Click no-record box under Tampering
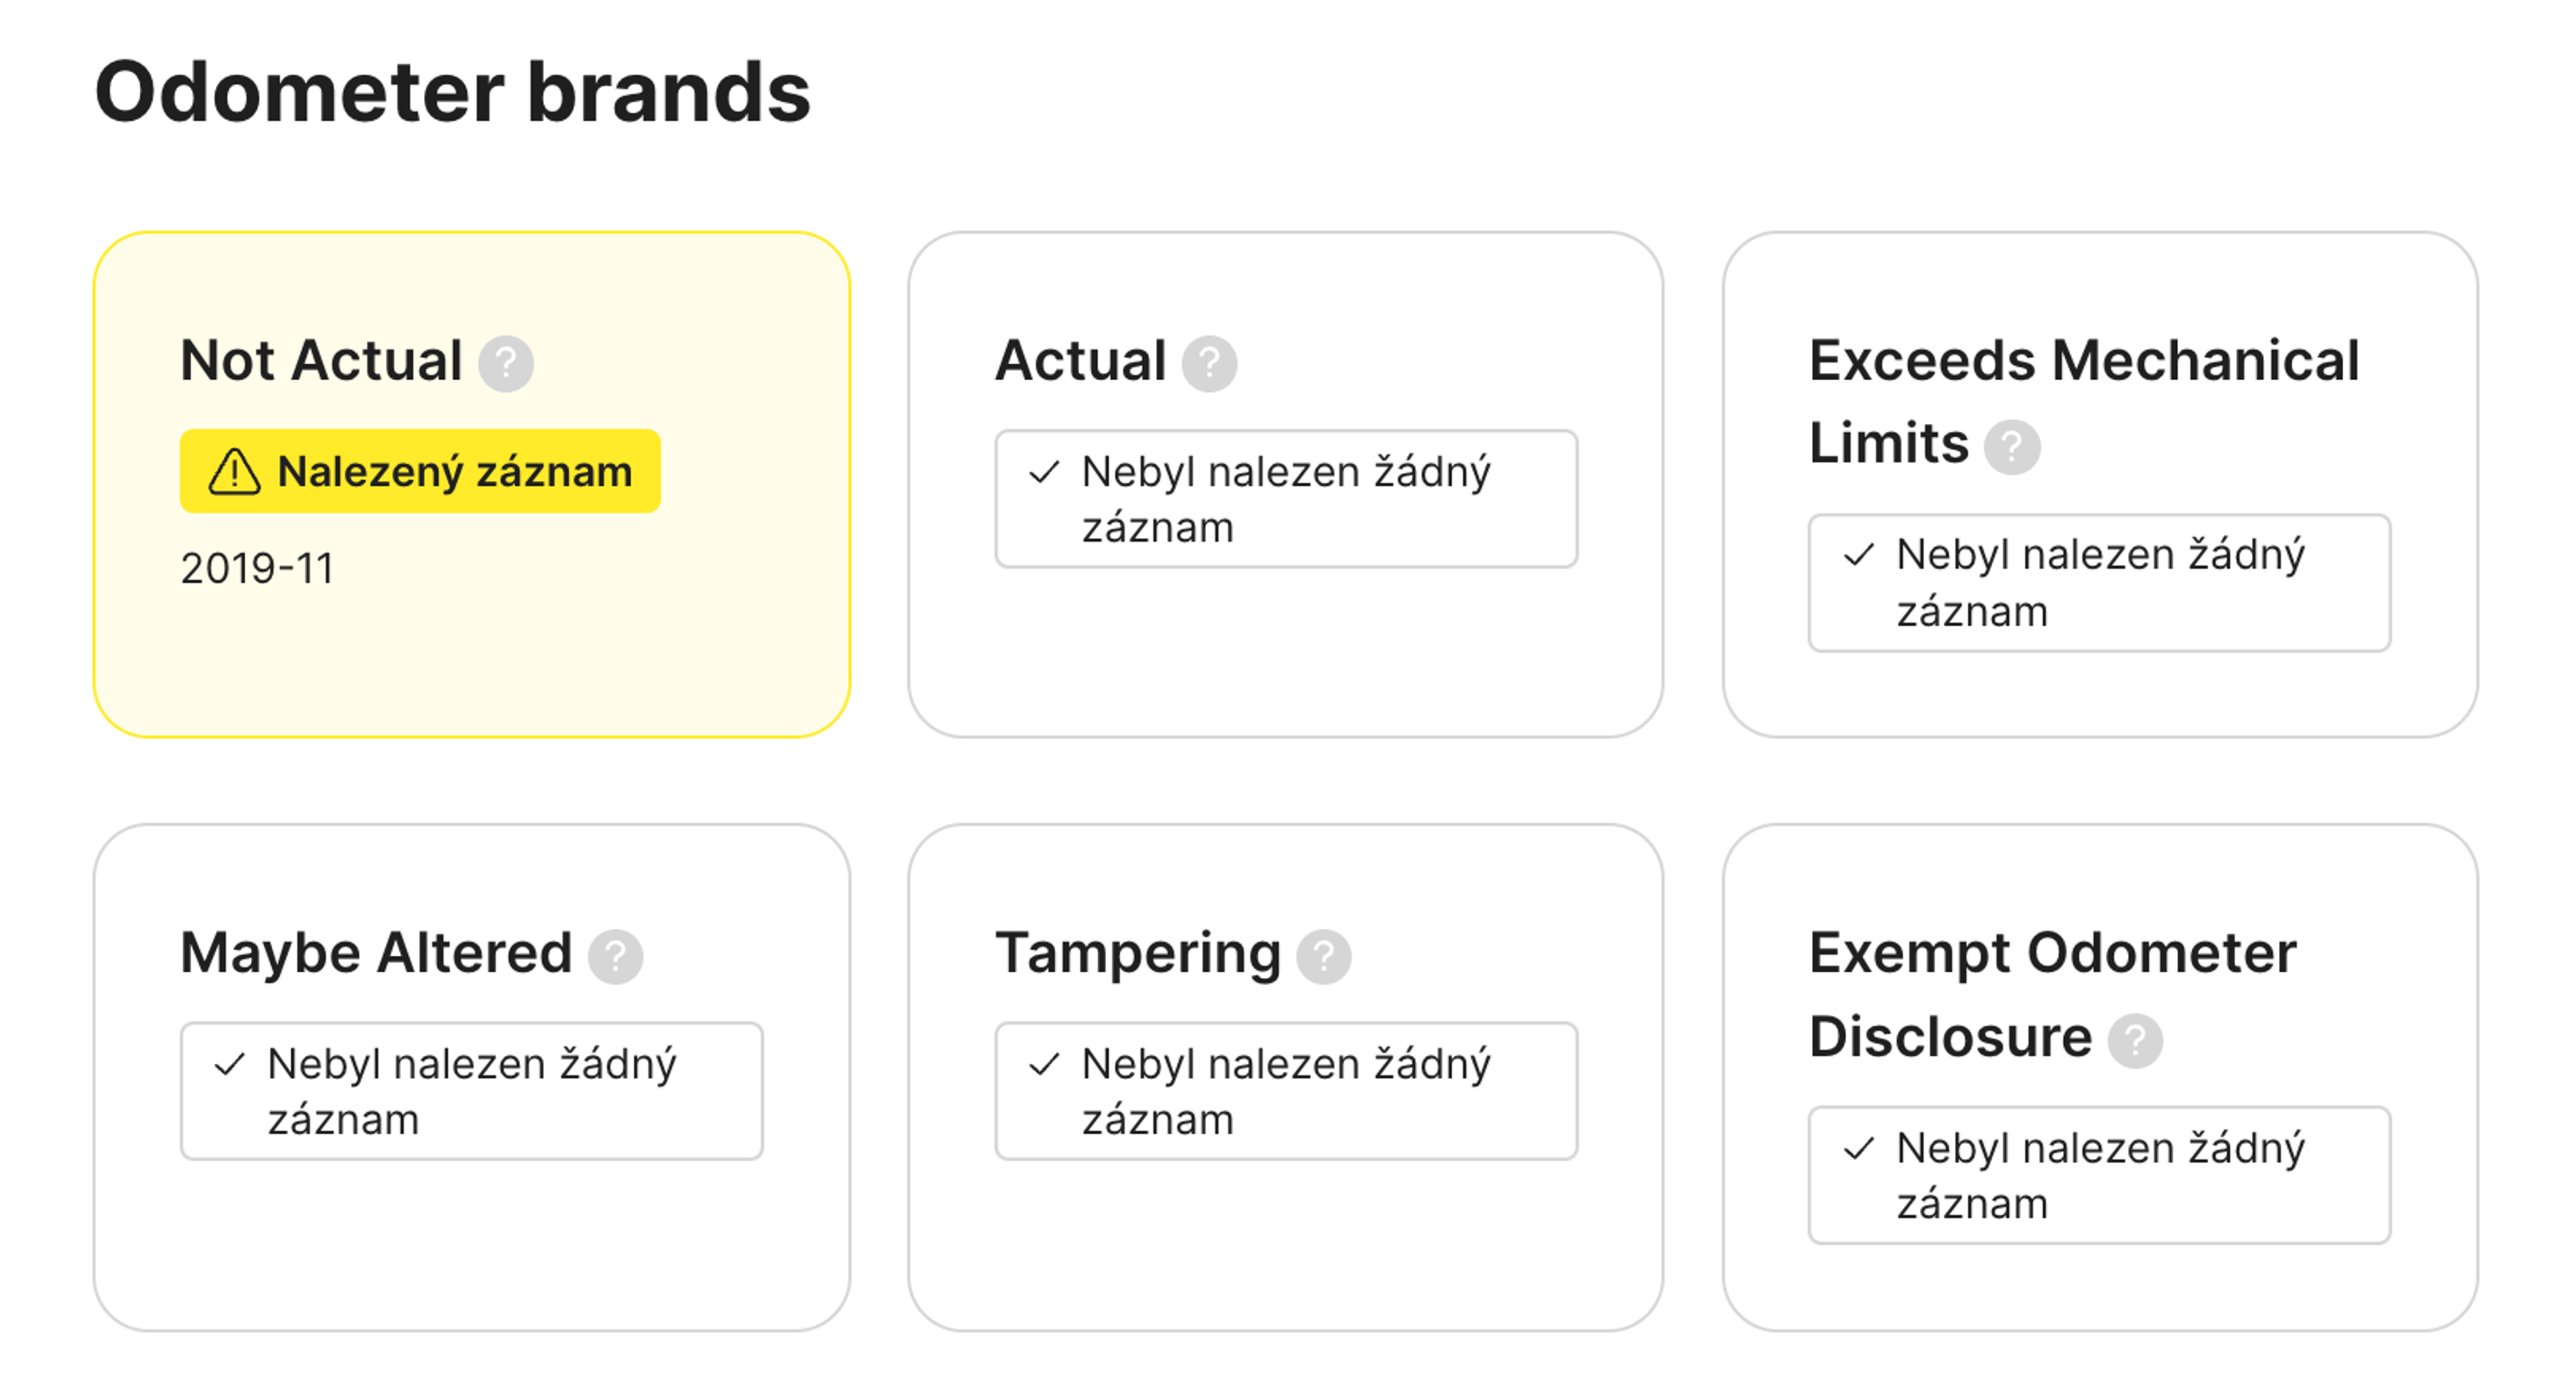The image size is (2576, 1397). 1286,1091
